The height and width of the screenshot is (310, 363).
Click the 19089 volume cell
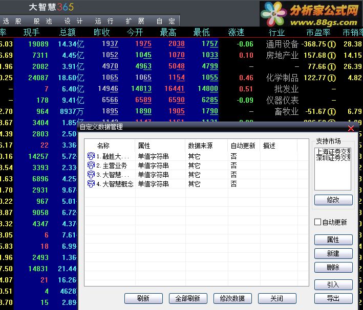pos(38,44)
